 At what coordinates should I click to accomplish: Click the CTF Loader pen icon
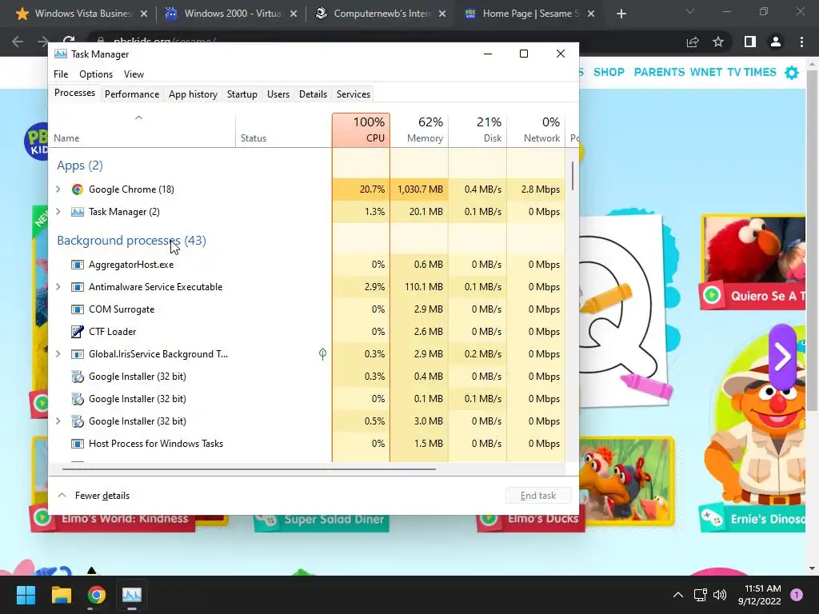pos(78,332)
